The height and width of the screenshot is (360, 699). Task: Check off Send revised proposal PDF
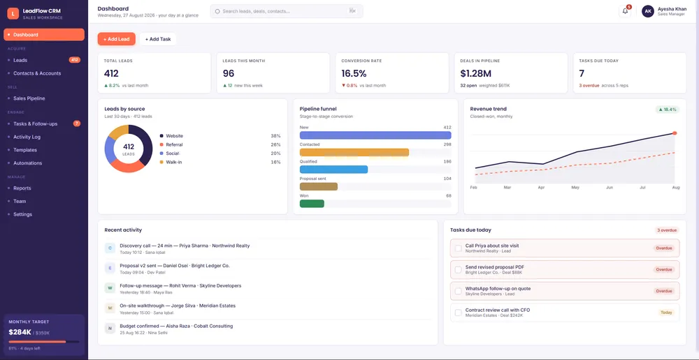click(458, 270)
